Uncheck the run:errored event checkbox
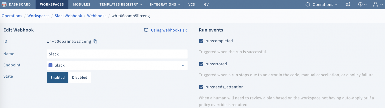Viewport: 385px width, 108px height. click(201, 64)
